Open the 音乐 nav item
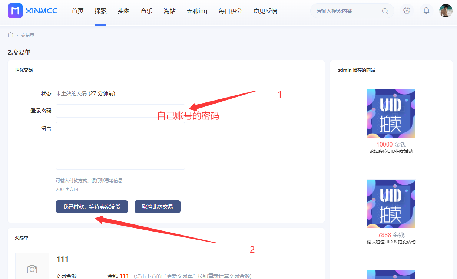 146,11
